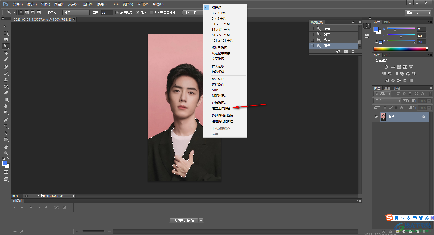Click the Subtract from selection mode icon
This screenshot has height=235, width=434.
click(33, 12)
